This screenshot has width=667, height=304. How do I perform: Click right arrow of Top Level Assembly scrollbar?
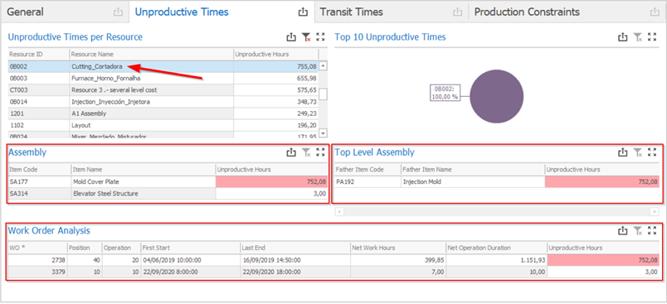point(655,211)
